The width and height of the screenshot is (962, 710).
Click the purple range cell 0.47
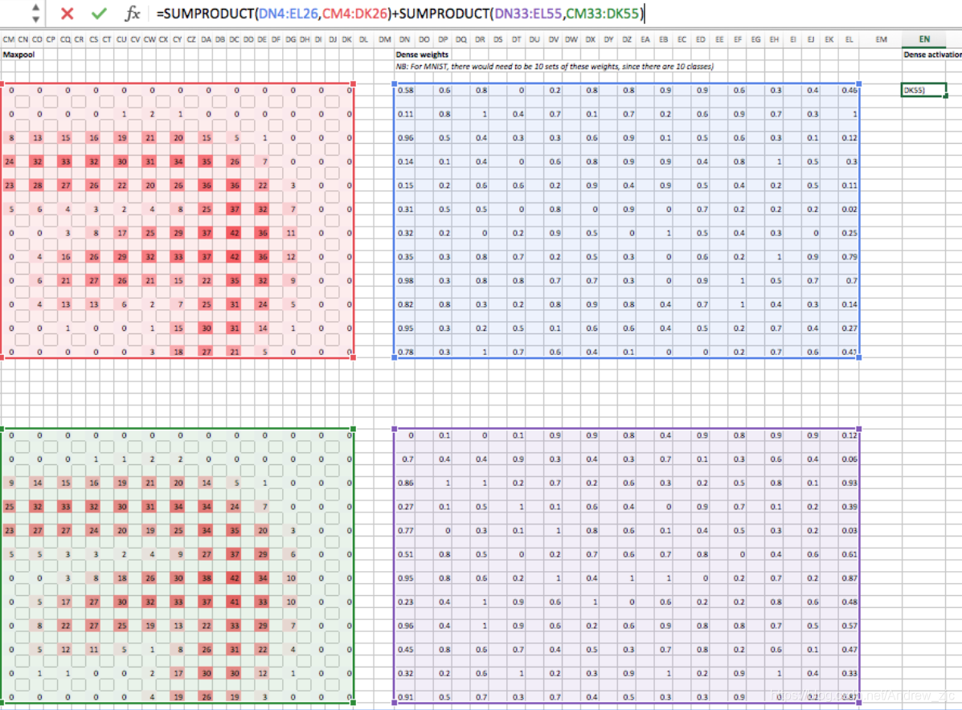(849, 649)
